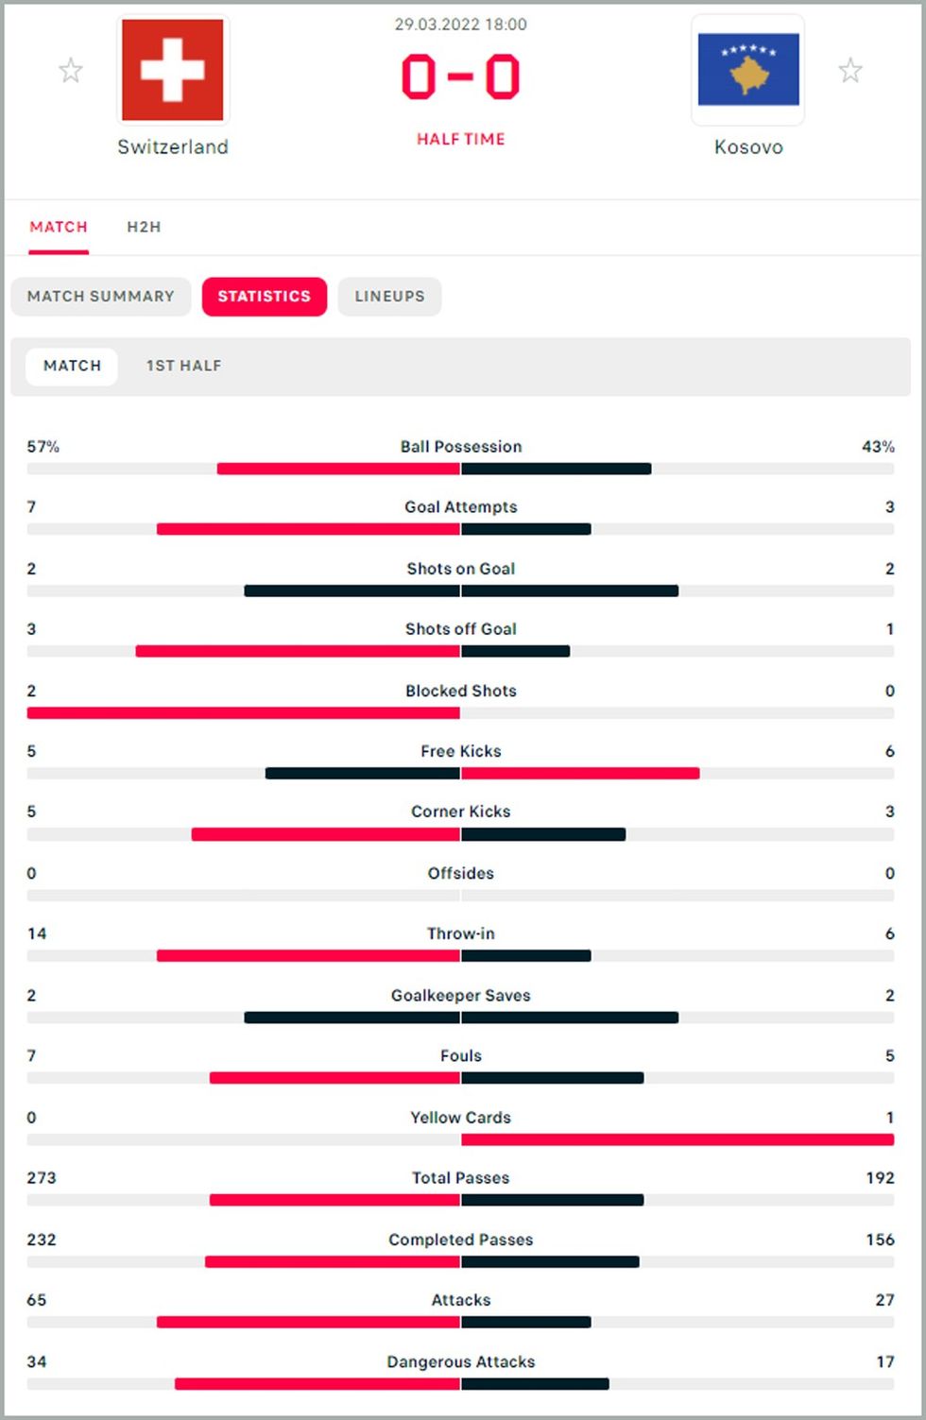Screen dimensions: 926x1420
Task: Show 1ST HALF statistics
Action: pos(183,366)
